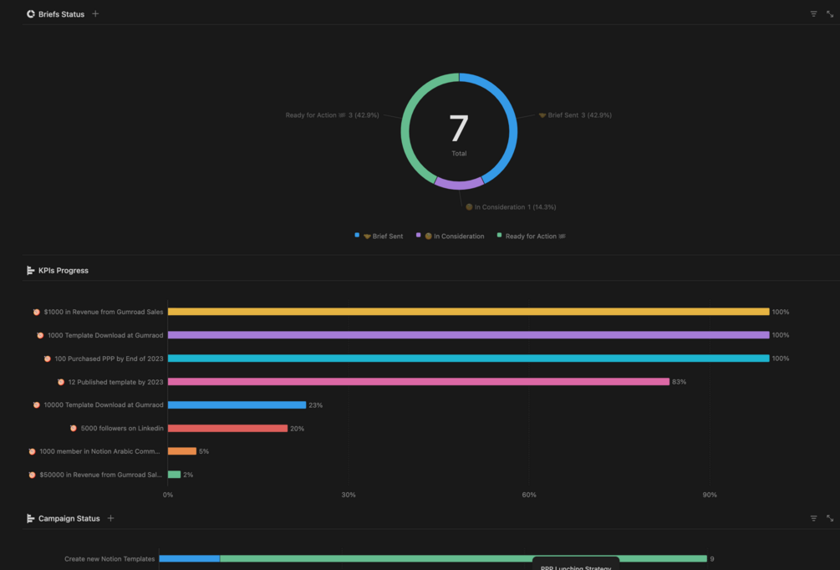Click the 60% axis tick label

click(529, 495)
